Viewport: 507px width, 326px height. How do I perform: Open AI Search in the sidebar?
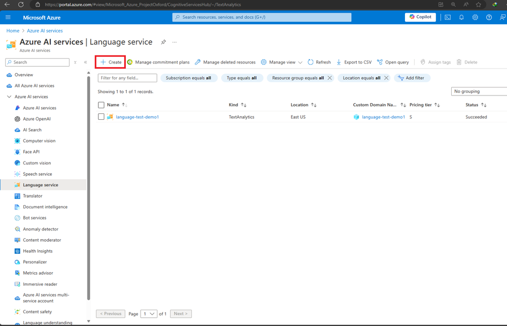click(32, 129)
